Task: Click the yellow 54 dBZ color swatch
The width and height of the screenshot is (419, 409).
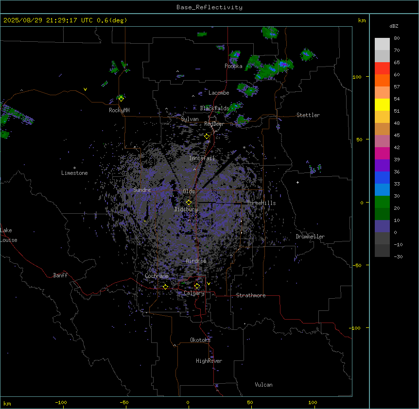Action: coord(382,104)
